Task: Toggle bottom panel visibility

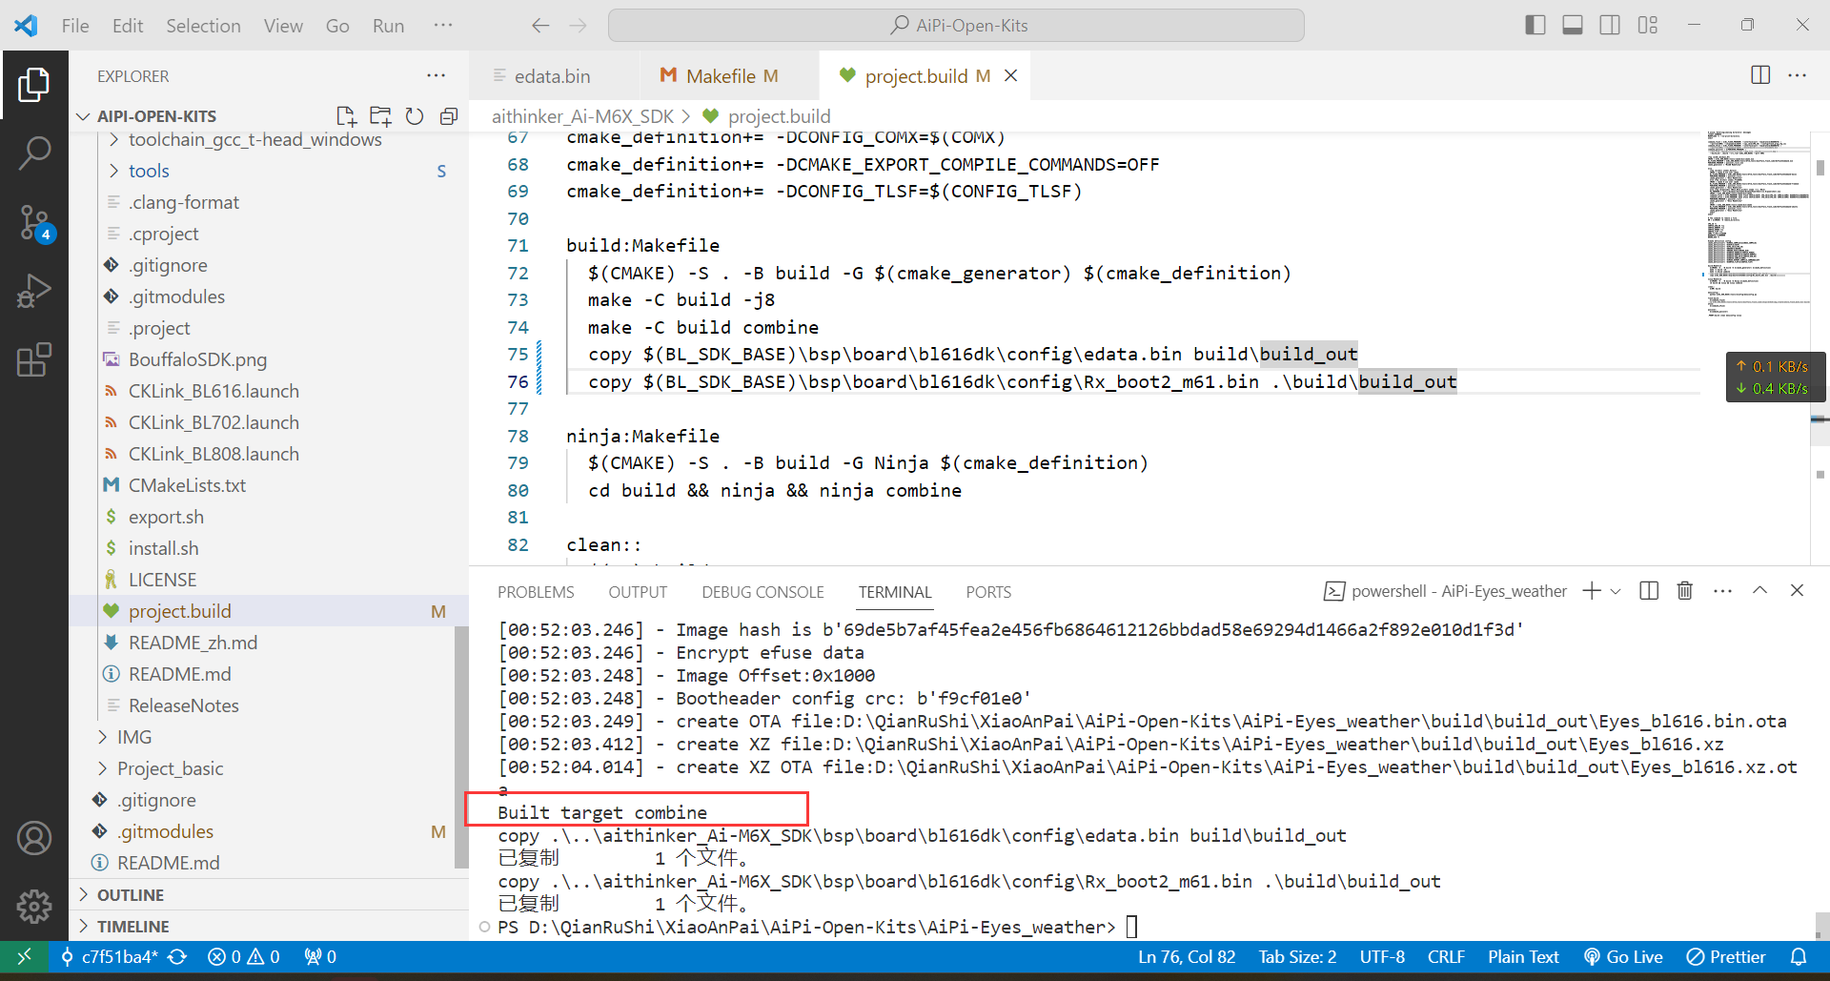Action: tap(1573, 26)
